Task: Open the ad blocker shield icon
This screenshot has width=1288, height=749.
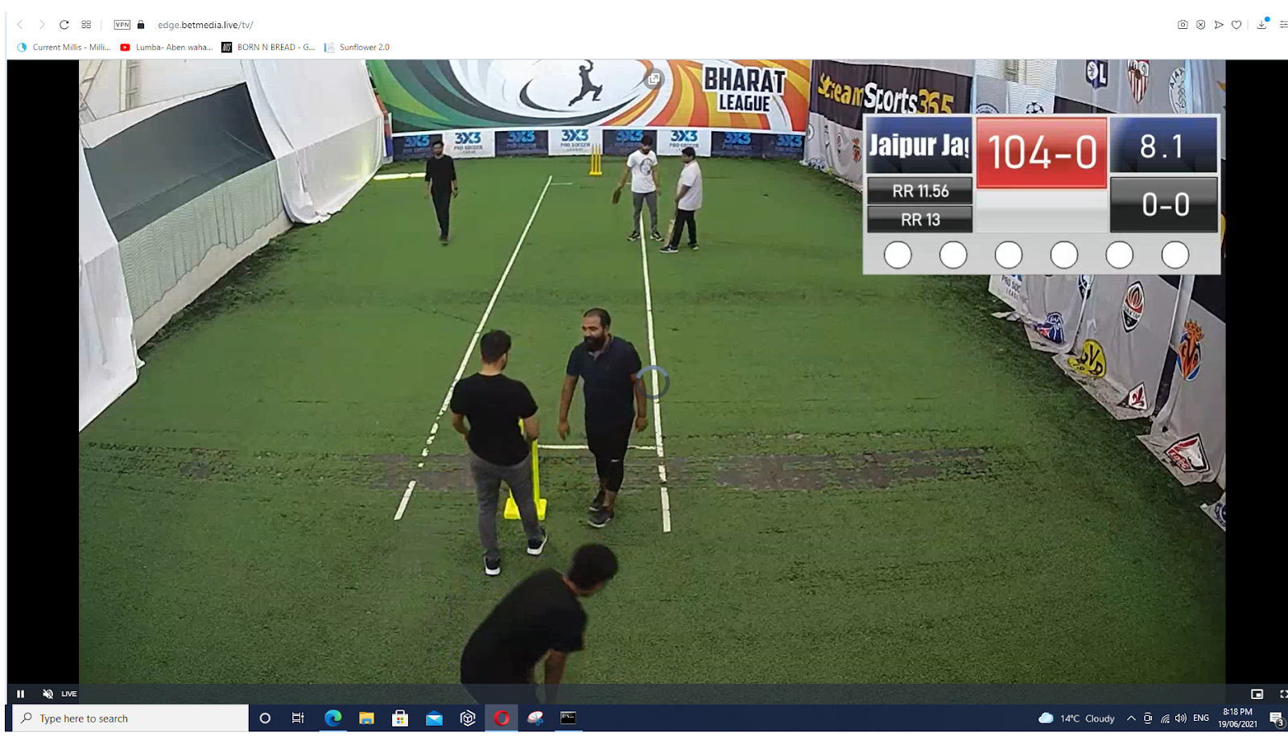Action: [x=1200, y=25]
